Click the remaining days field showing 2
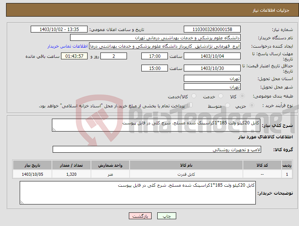This screenshot has width=299, height=226. click(114, 56)
